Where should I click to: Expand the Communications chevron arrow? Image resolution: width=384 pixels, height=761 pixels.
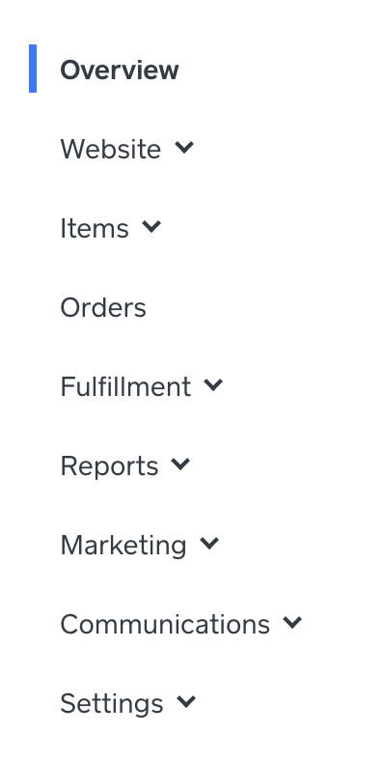(x=292, y=622)
